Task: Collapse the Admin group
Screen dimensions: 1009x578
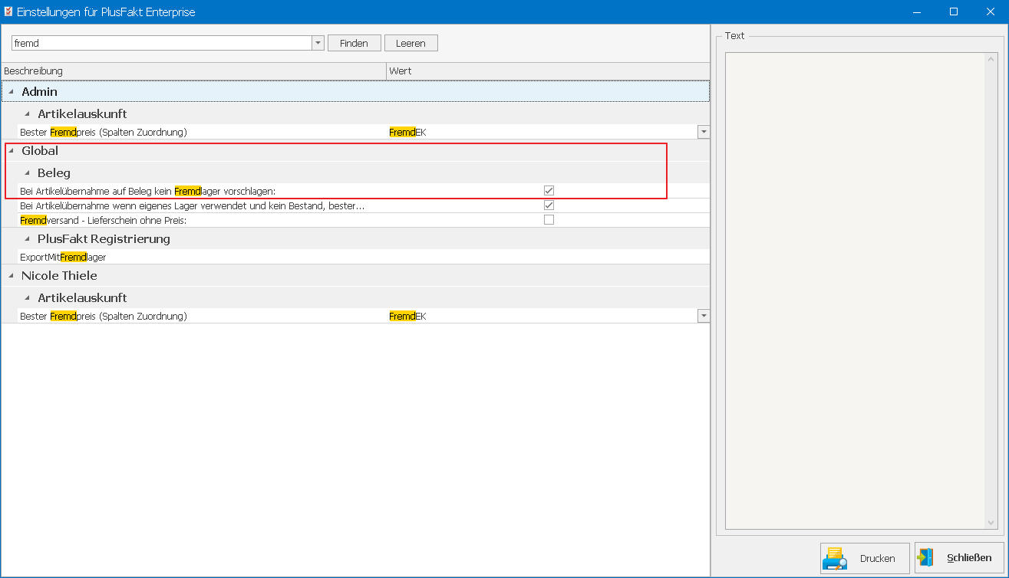Action: coord(11,92)
